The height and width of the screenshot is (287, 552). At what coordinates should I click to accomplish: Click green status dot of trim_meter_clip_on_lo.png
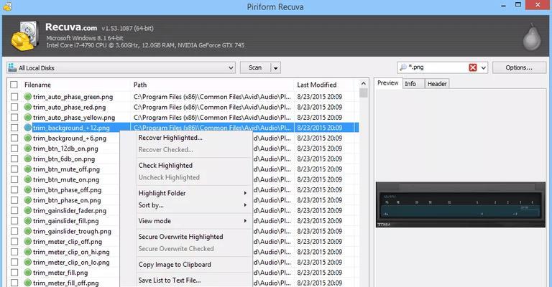[28, 263]
